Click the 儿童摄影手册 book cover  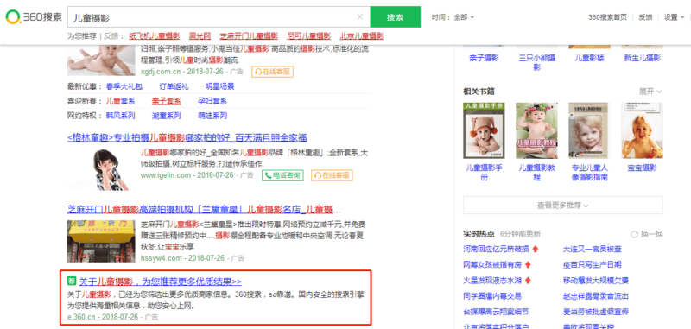point(484,130)
